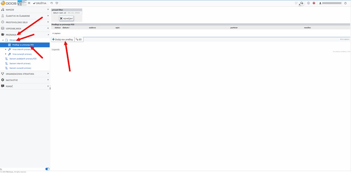Screen dimensions: 351x173
Task: Open the Članstvo in članarine menu
Action: [18, 16]
